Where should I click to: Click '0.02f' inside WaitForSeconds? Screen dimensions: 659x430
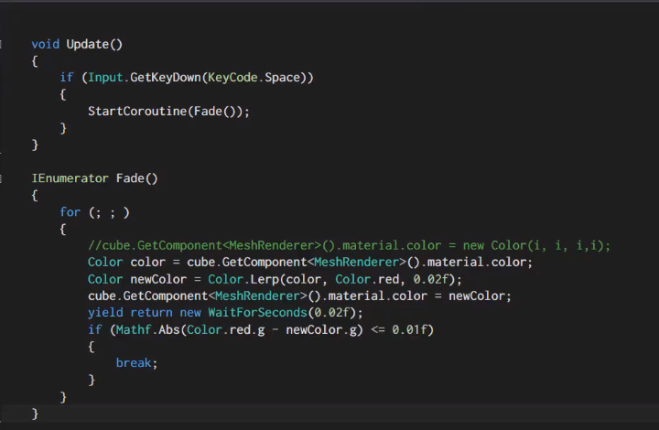[331, 313]
